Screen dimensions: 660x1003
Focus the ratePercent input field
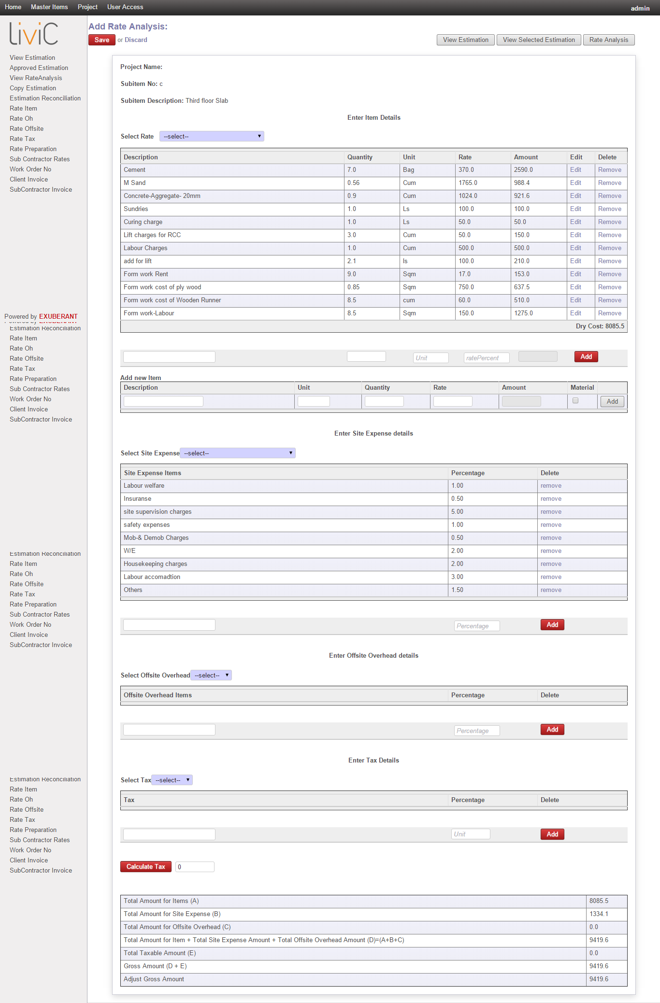point(487,358)
